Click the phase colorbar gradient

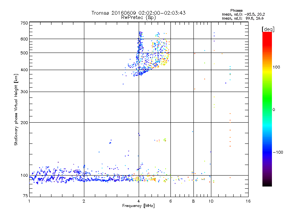267,109
